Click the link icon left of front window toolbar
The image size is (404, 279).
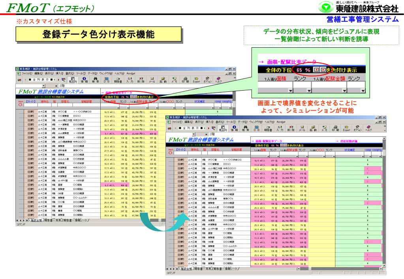169,128
